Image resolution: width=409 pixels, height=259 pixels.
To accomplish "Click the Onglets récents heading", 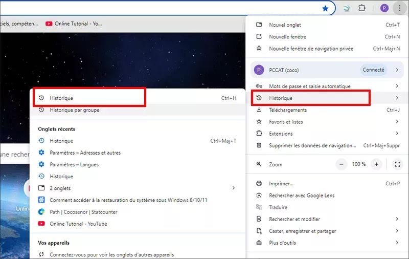I will [x=56, y=129].
